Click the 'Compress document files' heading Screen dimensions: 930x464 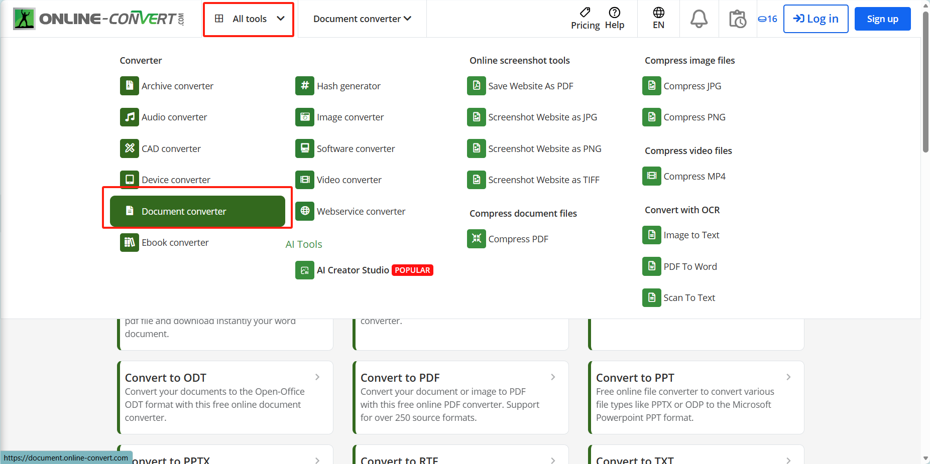click(523, 213)
